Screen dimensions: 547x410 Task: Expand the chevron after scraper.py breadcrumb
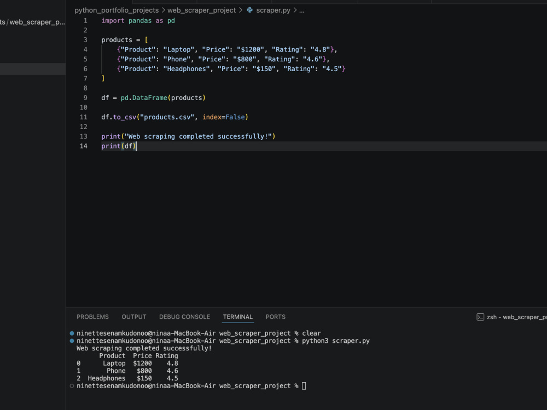point(295,10)
